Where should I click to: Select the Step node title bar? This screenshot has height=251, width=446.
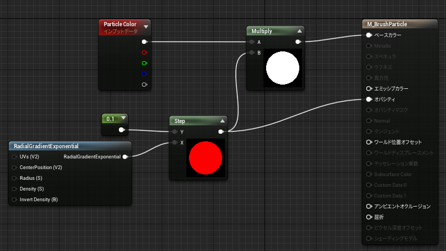(x=198, y=121)
